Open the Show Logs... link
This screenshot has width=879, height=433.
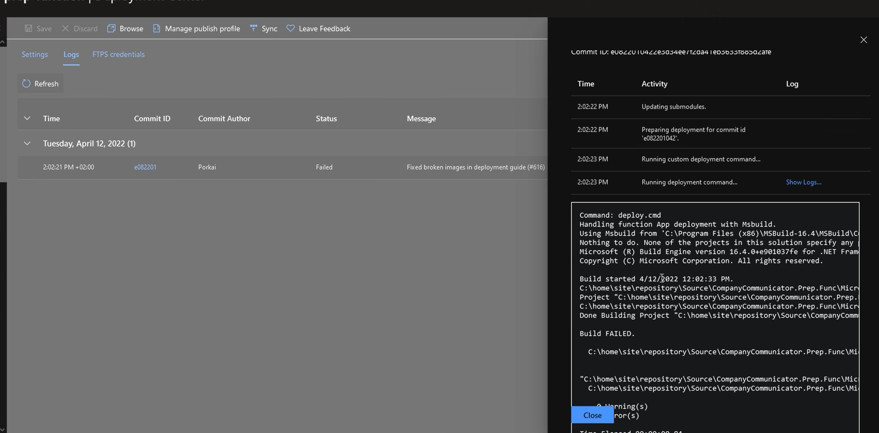point(804,183)
